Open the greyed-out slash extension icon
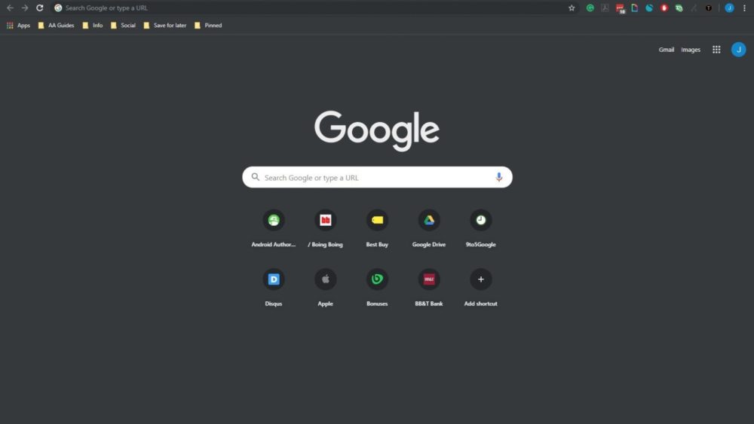 pos(694,8)
